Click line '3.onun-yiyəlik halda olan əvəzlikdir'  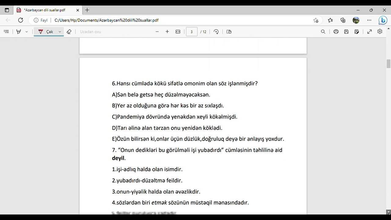coord(156,192)
